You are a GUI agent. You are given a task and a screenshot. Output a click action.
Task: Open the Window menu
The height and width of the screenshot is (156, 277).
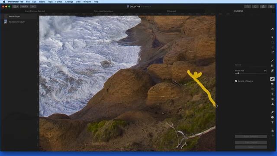[x=87, y=2]
